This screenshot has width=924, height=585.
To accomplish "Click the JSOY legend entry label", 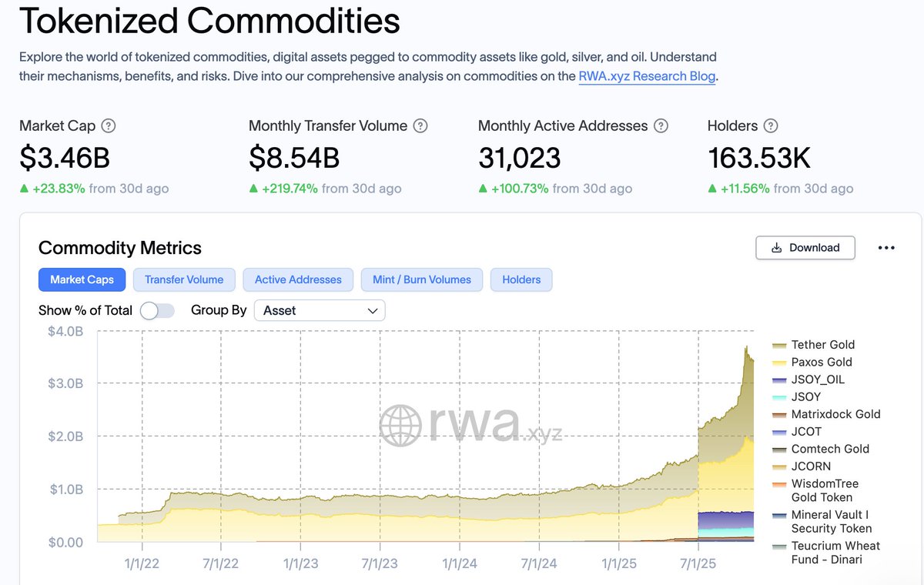I will [x=806, y=396].
